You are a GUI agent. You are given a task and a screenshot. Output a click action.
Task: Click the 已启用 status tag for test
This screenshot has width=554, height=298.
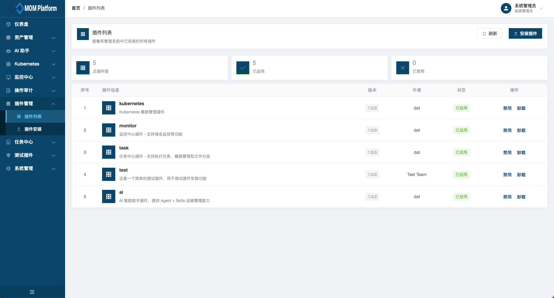pos(462,175)
